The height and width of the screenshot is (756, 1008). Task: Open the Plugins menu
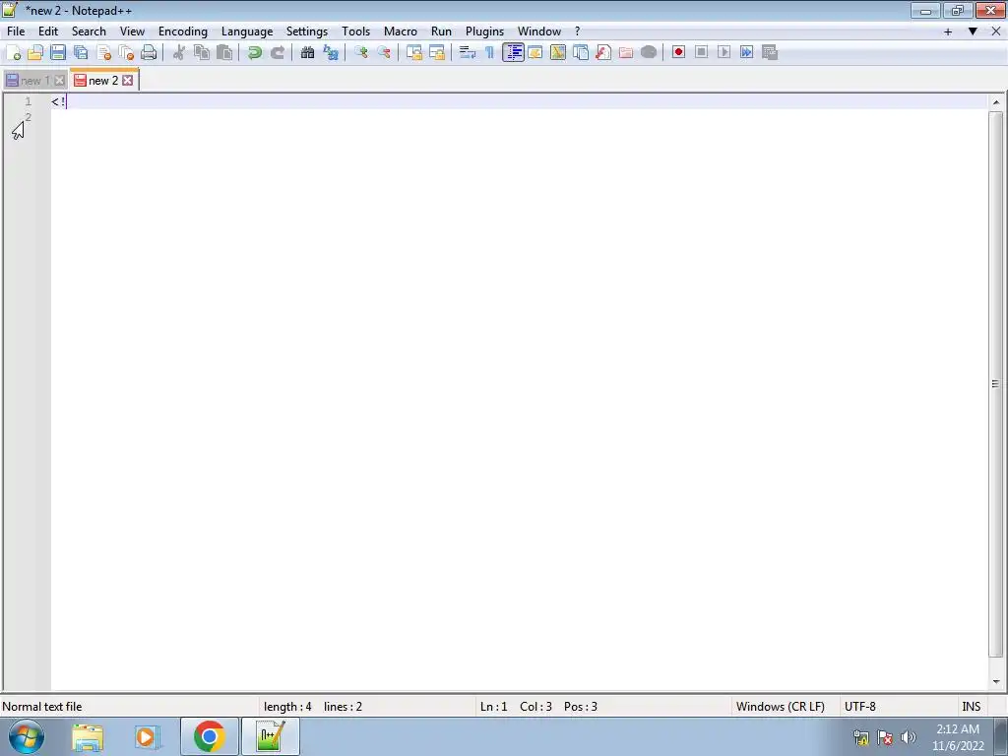click(x=484, y=31)
